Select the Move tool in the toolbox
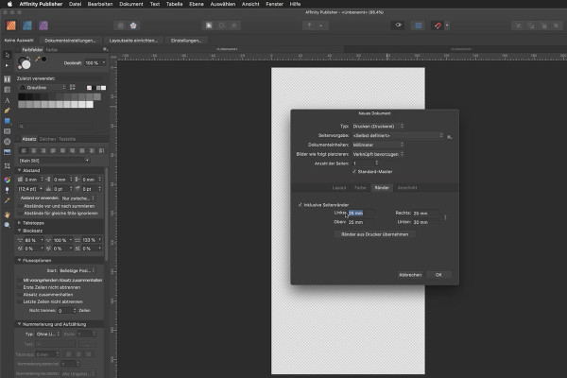This screenshot has height=378, width=567. click(x=8, y=55)
